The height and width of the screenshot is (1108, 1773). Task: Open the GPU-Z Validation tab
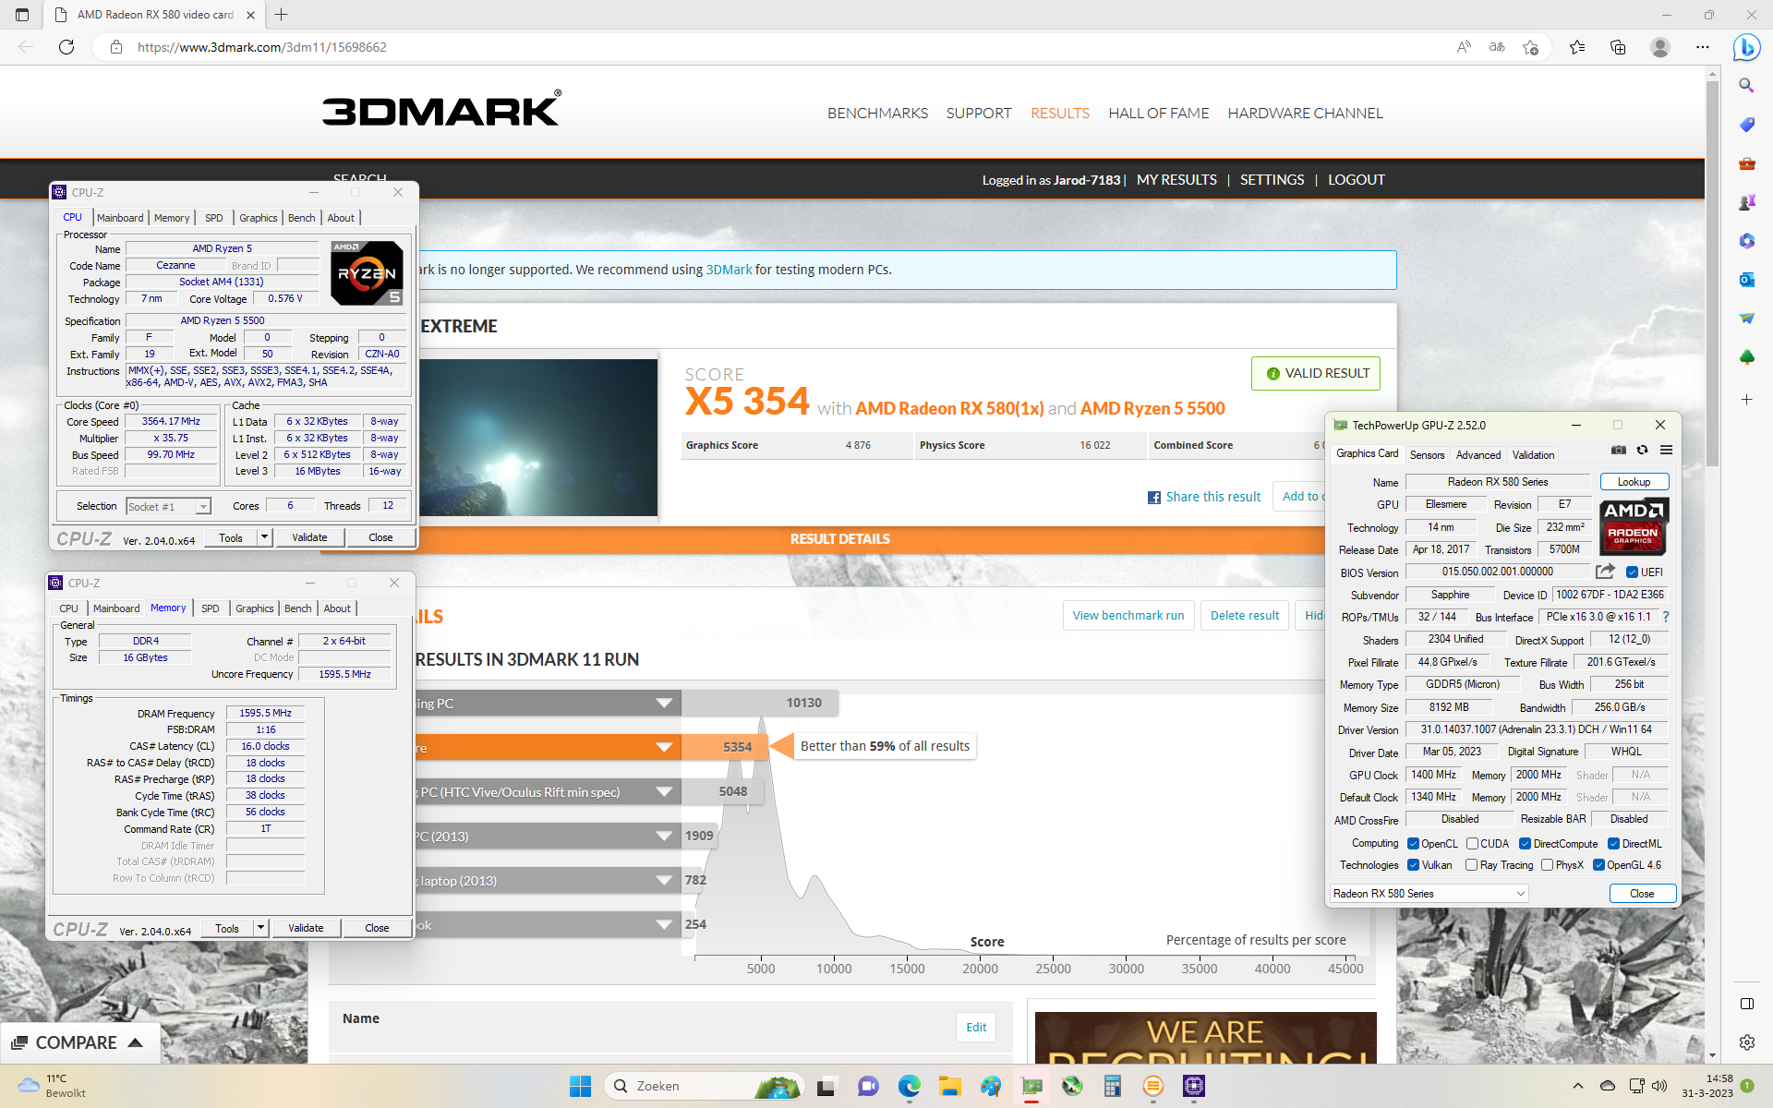point(1533,455)
